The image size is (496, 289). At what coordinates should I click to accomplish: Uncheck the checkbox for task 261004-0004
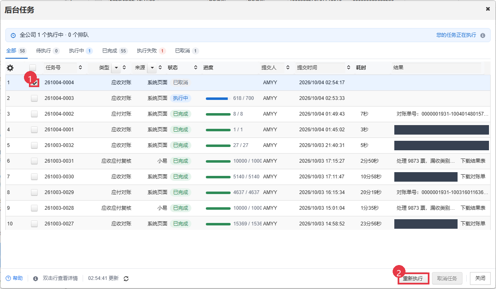34,83
